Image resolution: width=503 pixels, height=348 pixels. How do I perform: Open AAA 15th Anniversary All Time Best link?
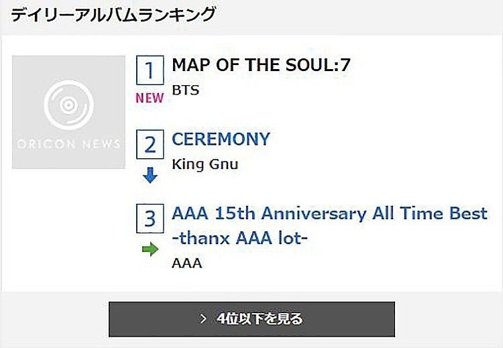coord(329,213)
